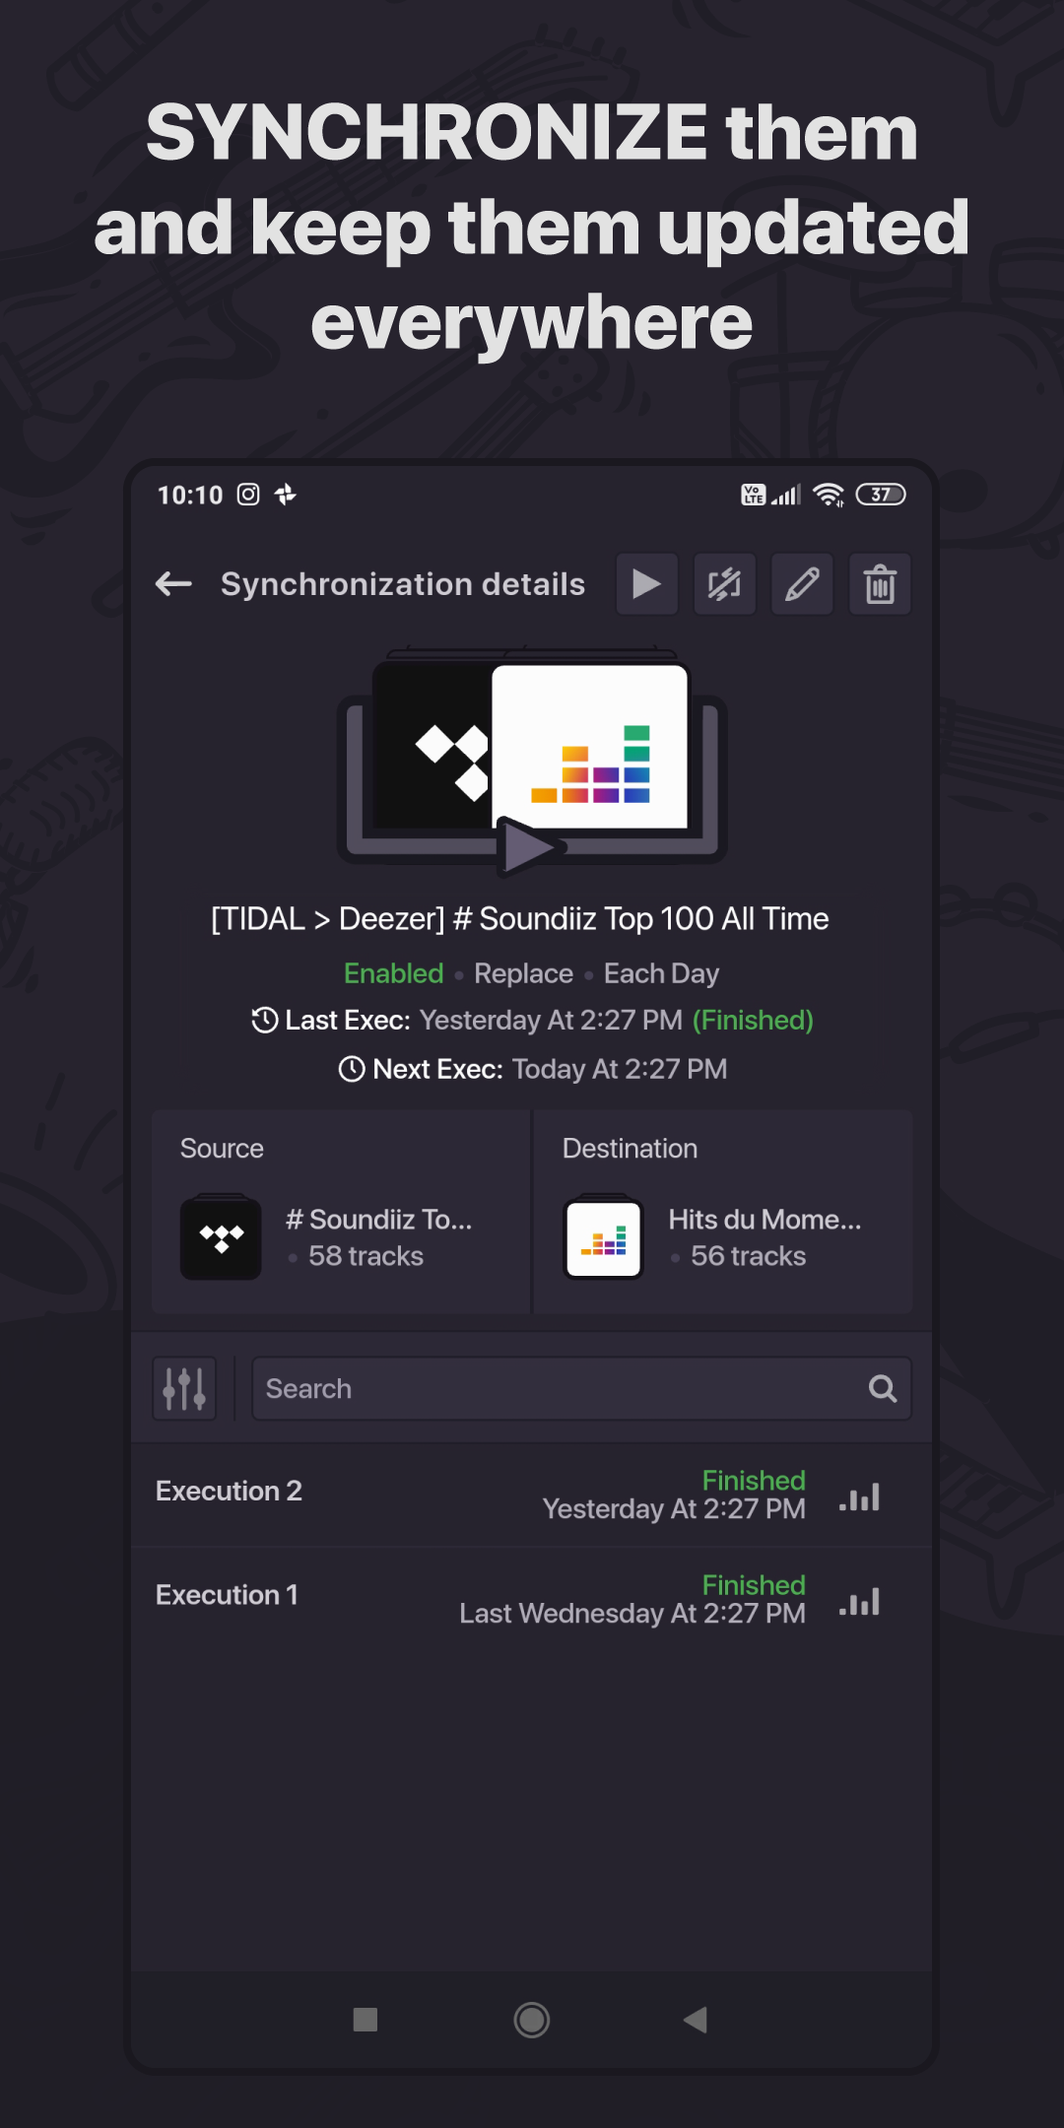
Task: Open Execution 2 stats chart icon
Action: click(859, 1497)
